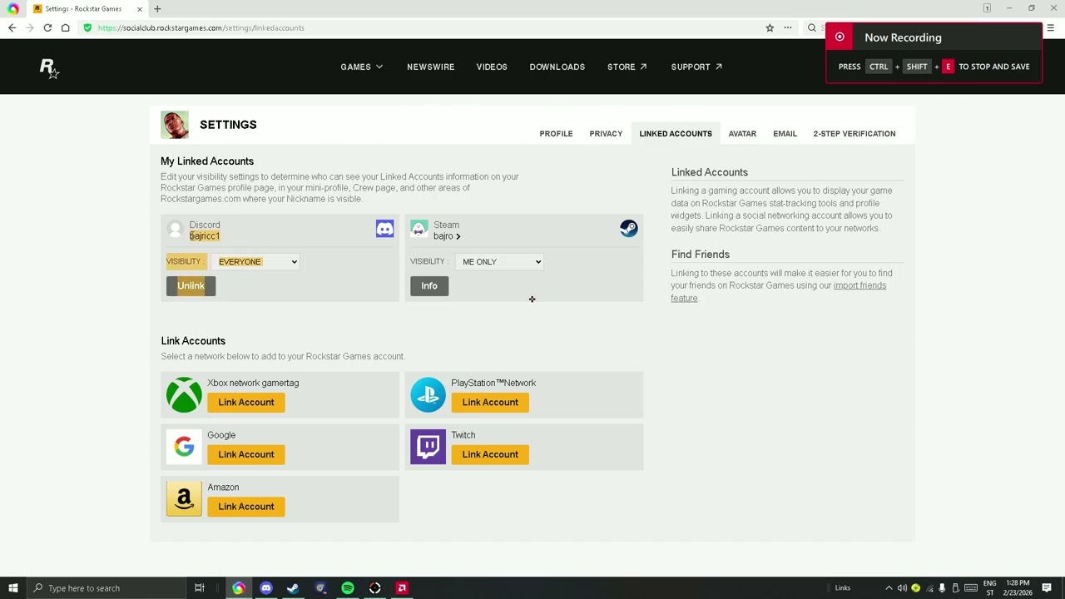Click the site security shield icon

click(87, 27)
